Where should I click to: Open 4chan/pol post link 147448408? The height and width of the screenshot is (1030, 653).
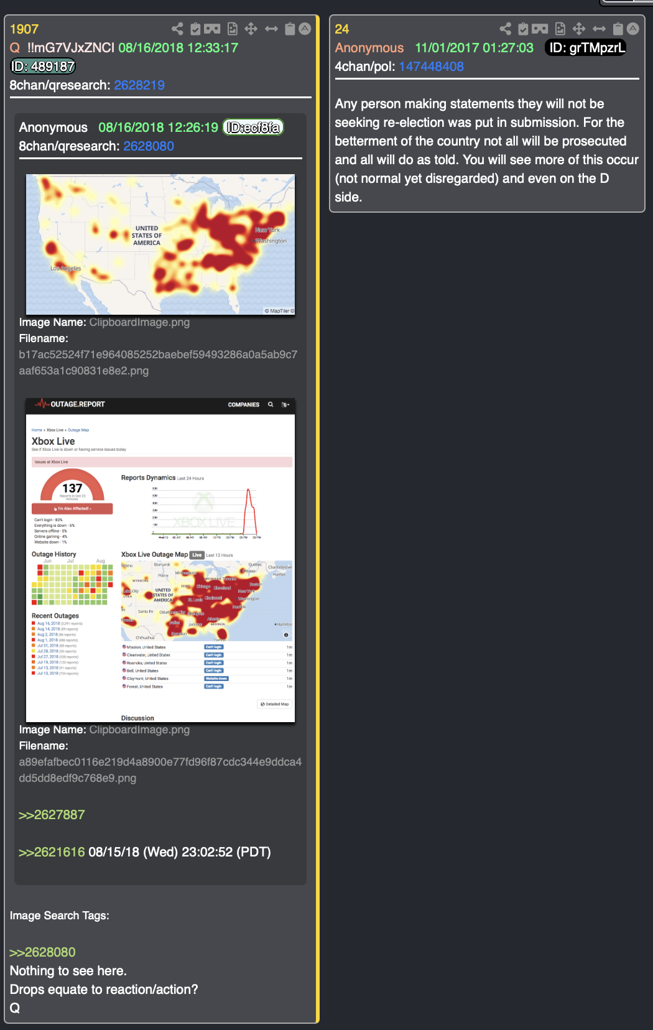tap(432, 67)
